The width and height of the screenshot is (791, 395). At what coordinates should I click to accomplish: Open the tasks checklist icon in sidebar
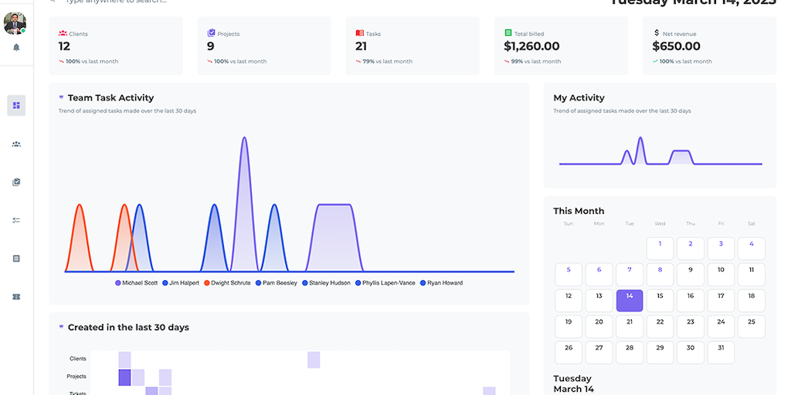pyautogui.click(x=16, y=220)
